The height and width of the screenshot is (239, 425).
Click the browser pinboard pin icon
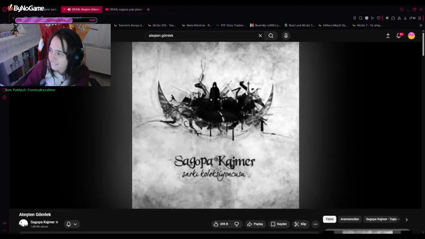pyautogui.click(x=355, y=18)
